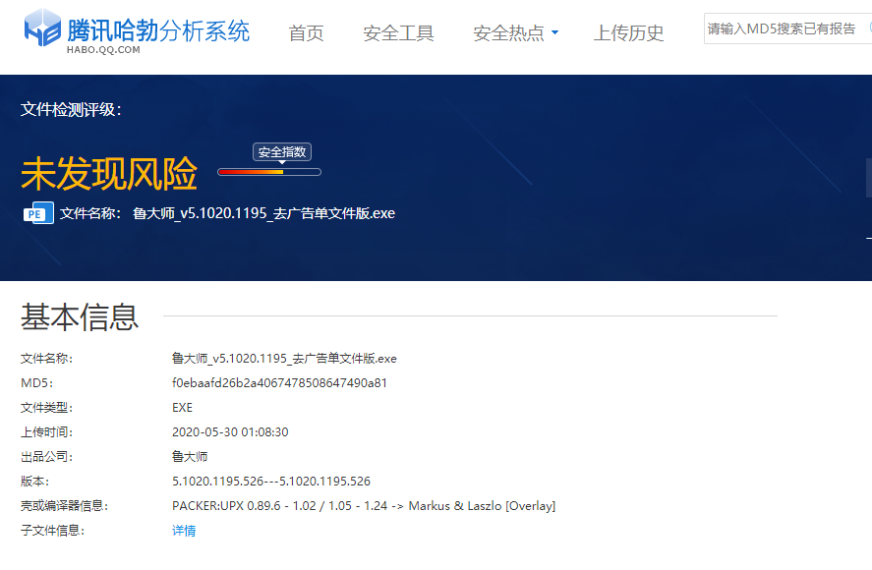Image resolution: width=872 pixels, height=570 pixels.
Task: Click the 子文件信息 label
Action: 53,531
